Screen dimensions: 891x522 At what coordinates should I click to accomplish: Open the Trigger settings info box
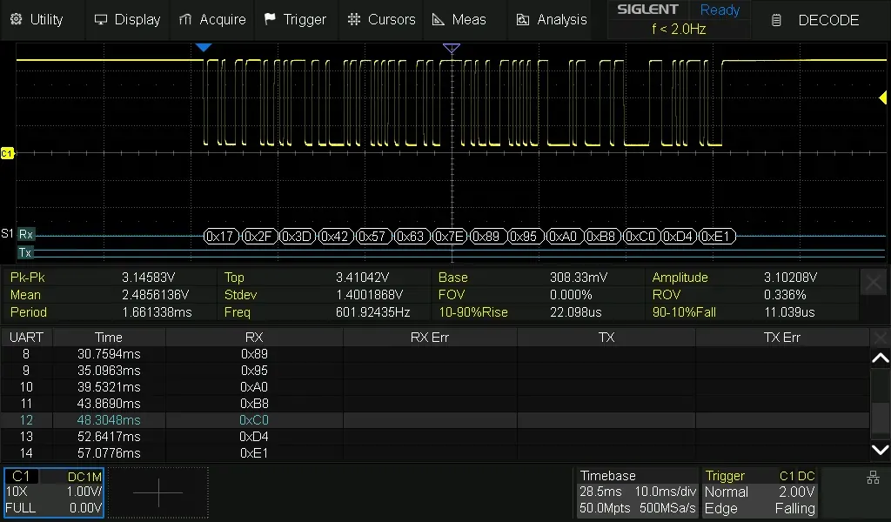(x=760, y=492)
